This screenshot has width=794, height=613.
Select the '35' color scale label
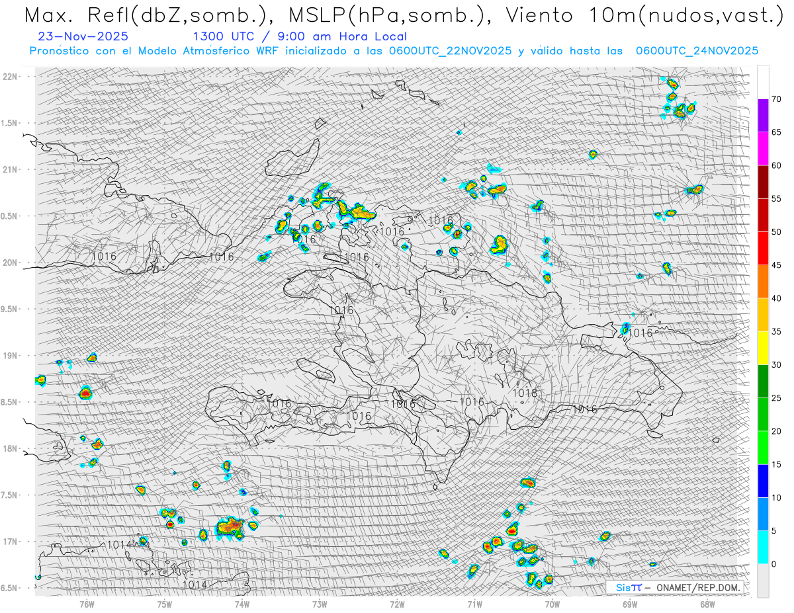click(x=776, y=331)
